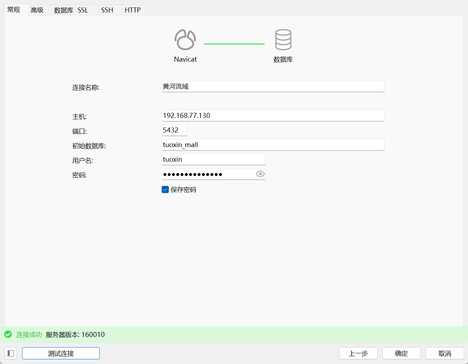Viewport: 468px width, 364px height.
Task: Click the database cylinder icon
Action: tap(283, 40)
